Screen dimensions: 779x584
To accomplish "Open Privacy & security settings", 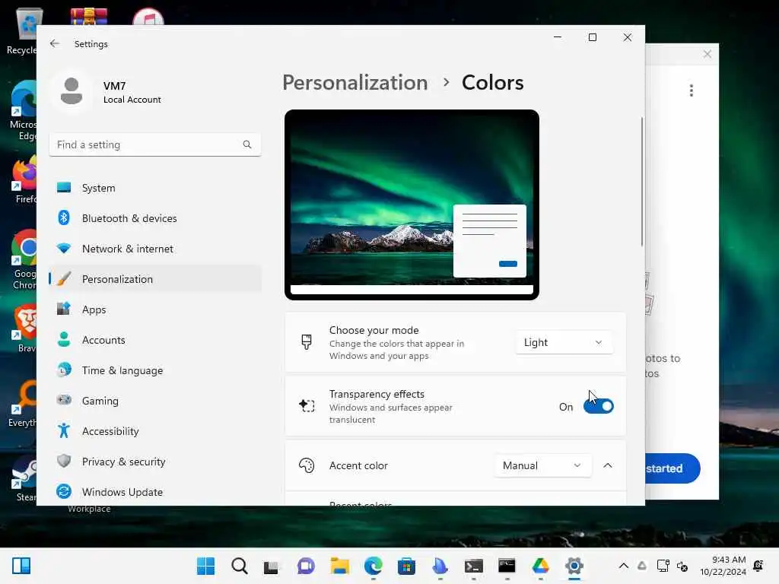I will coord(155,462).
